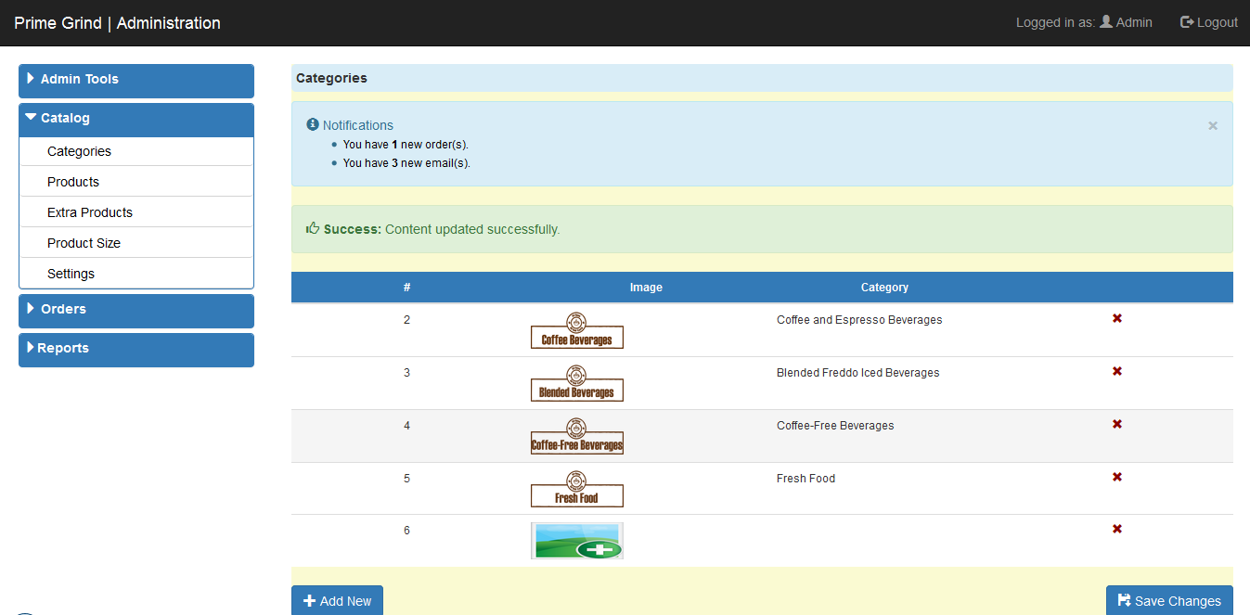Dismiss the Notifications panel
Viewport: 1250px width, 615px height.
tap(1212, 125)
